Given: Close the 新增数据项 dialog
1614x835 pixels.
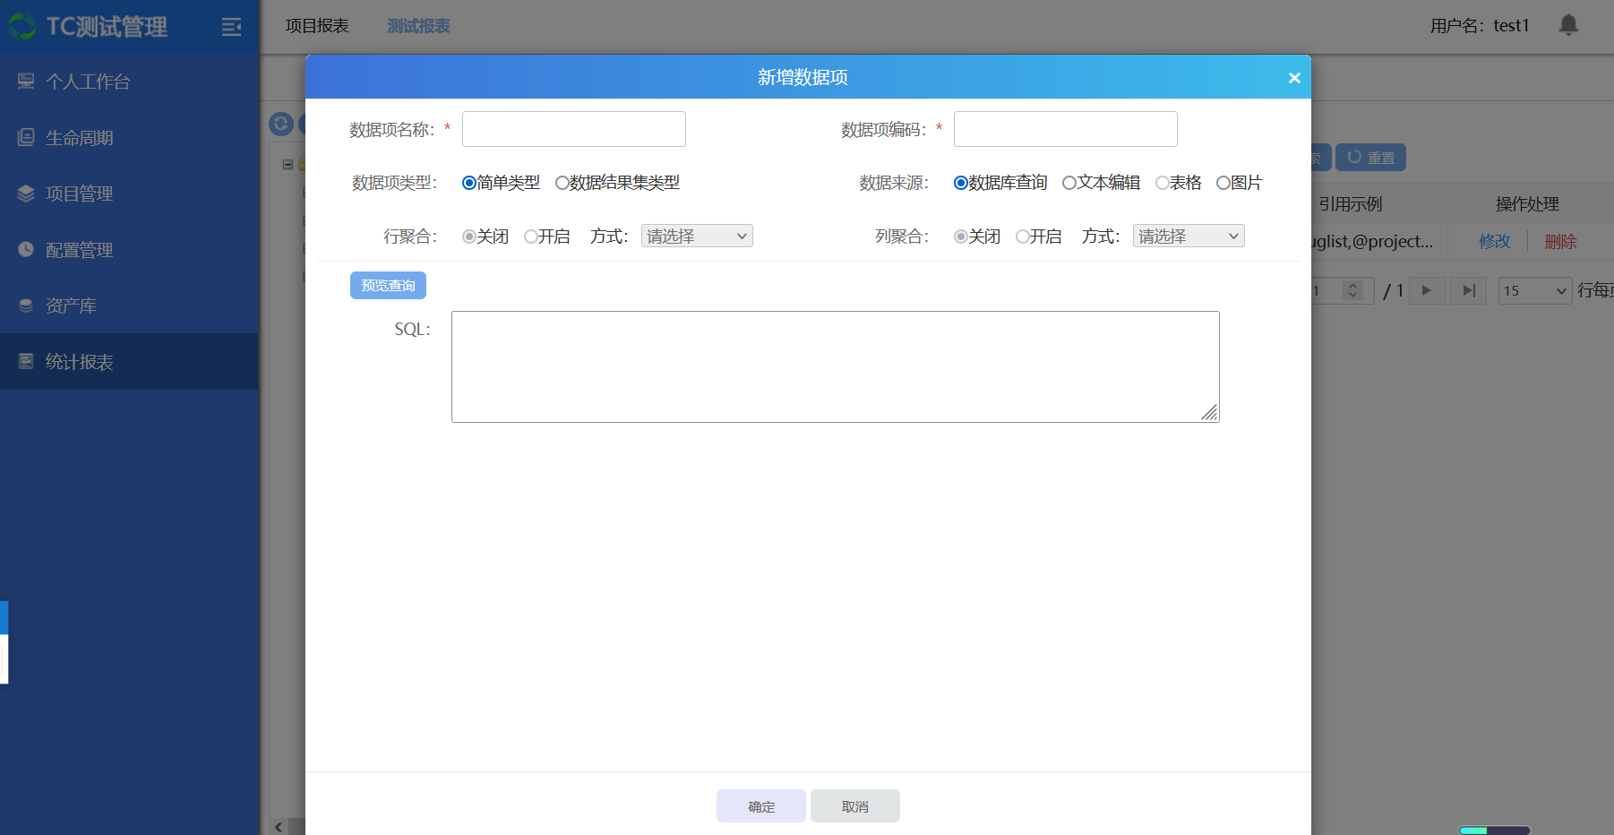Looking at the screenshot, I should [x=1293, y=78].
